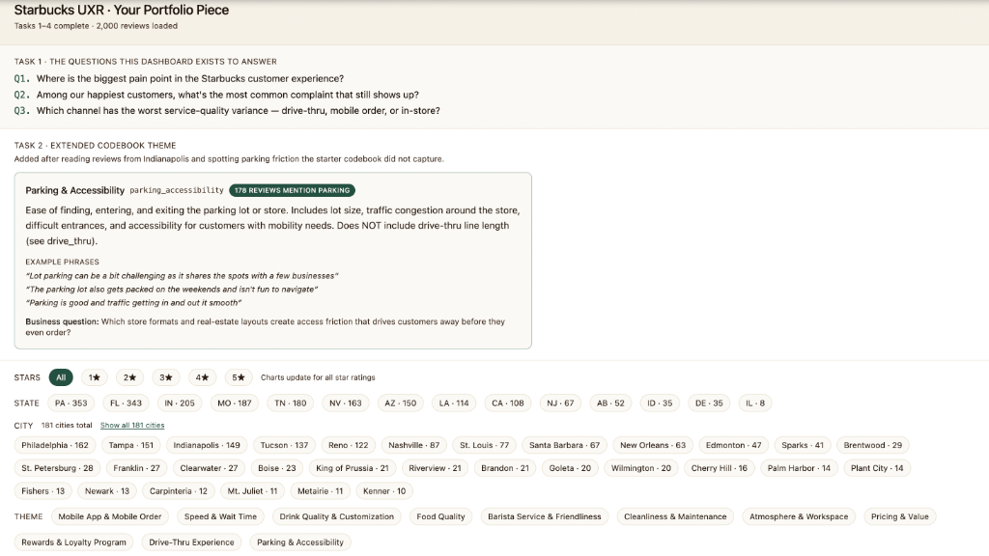Pick Kenner · 10 city chip
Image resolution: width=989 pixels, height=556 pixels.
[x=384, y=491]
